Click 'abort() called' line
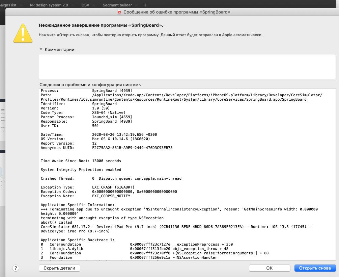Image resolution: width=339 pixels, height=277 pixels. coord(56,222)
